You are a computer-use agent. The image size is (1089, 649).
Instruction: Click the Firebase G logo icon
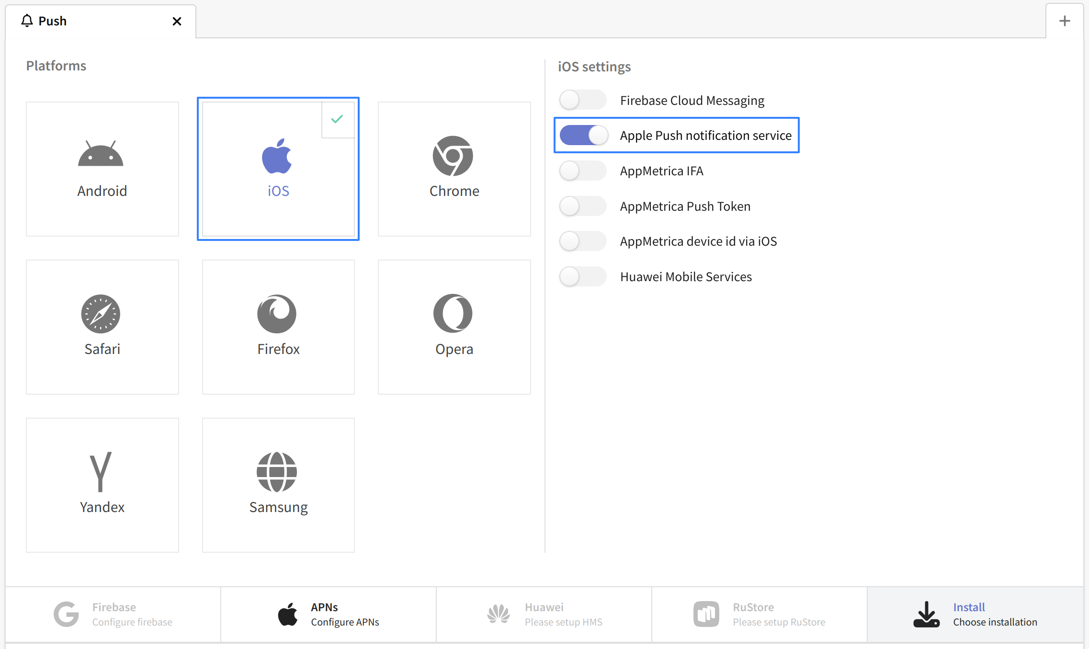point(66,614)
